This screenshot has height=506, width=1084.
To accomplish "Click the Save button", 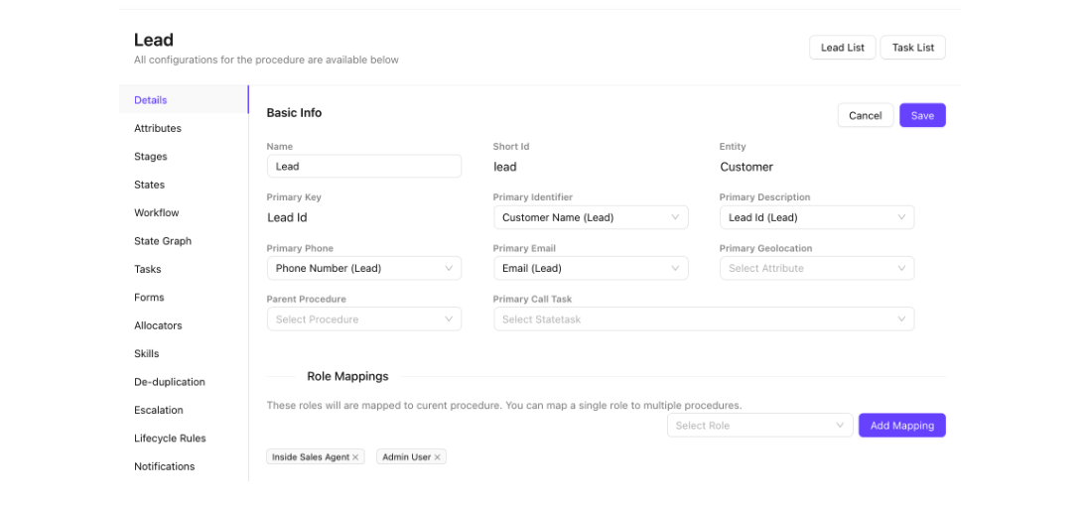I will pos(922,116).
